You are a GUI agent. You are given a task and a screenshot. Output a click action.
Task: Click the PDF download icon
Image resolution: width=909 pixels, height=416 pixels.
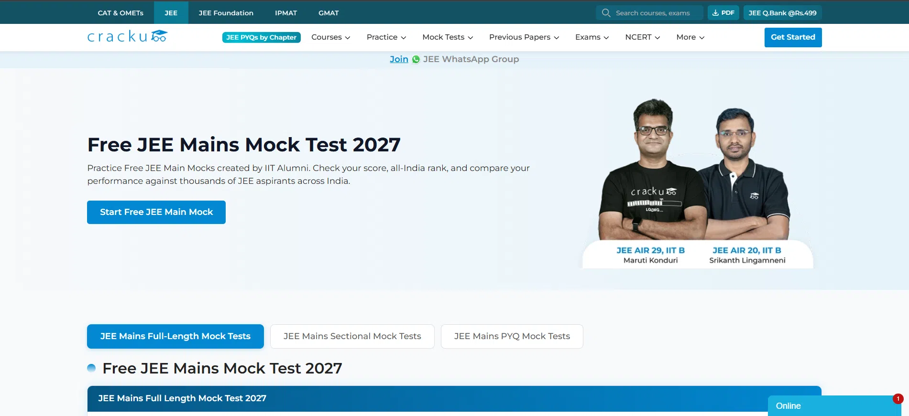715,13
